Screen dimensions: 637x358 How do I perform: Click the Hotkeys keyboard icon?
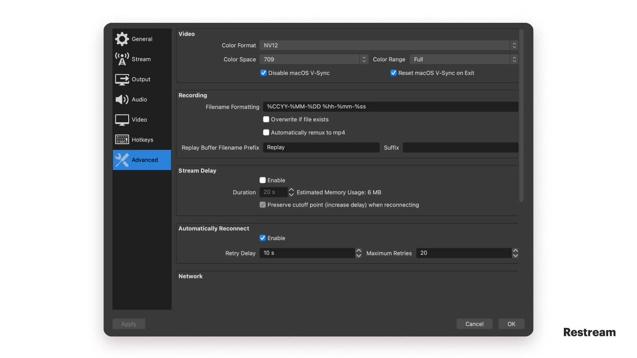122,139
